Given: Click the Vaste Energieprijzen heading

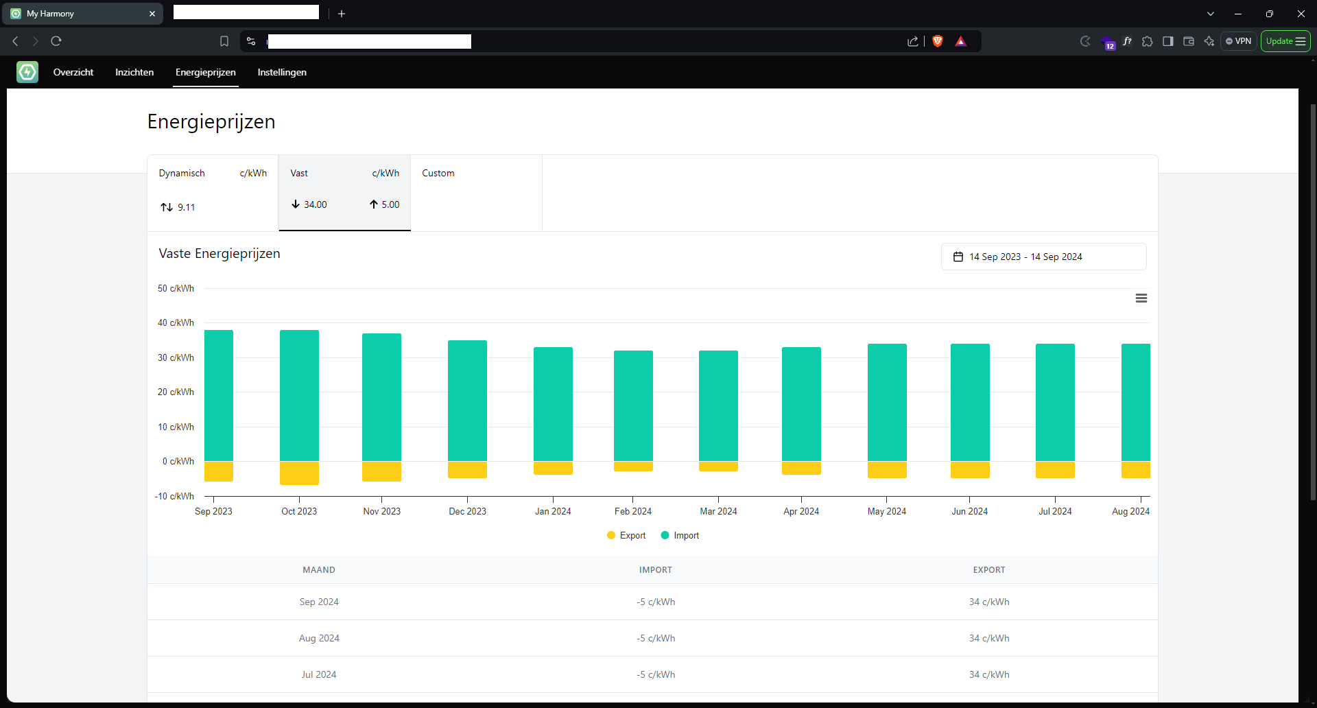Looking at the screenshot, I should coord(219,253).
